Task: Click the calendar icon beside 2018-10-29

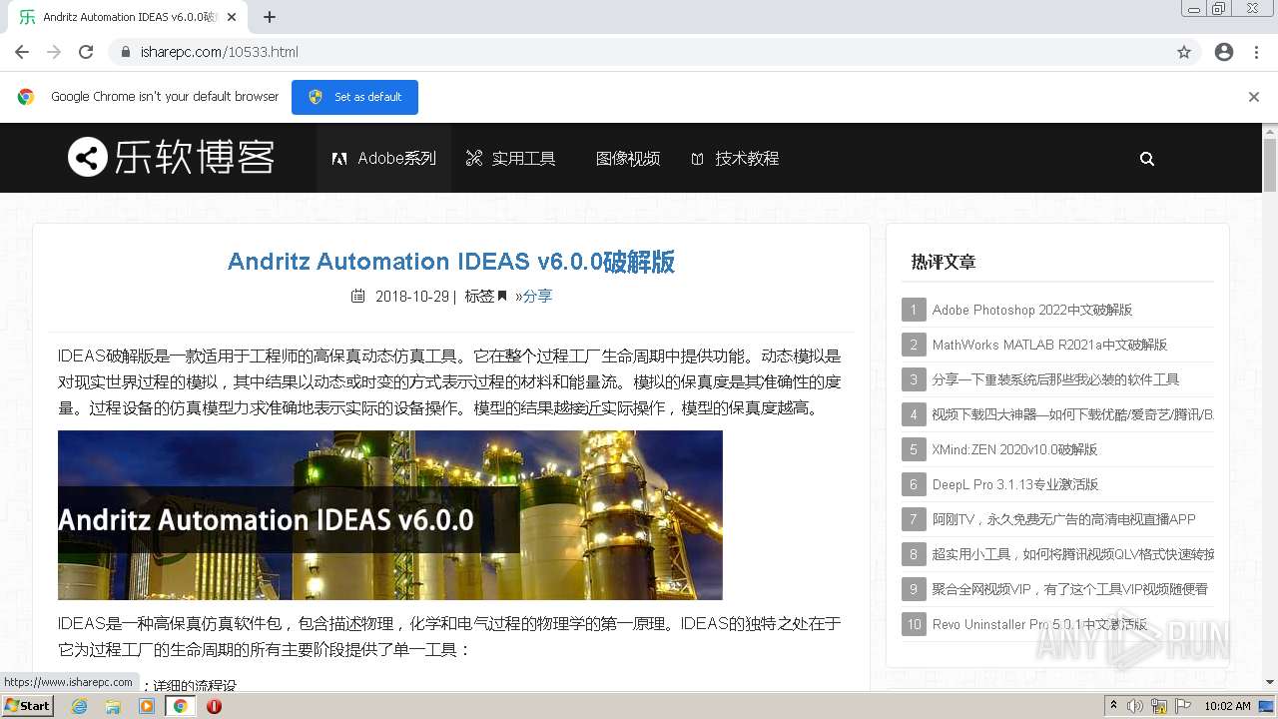Action: (x=357, y=296)
